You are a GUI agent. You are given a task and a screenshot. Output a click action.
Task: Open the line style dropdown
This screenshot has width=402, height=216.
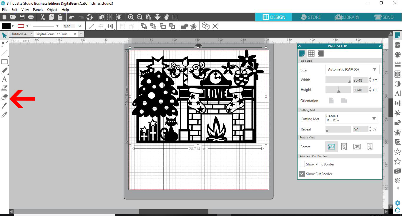click(57, 26)
